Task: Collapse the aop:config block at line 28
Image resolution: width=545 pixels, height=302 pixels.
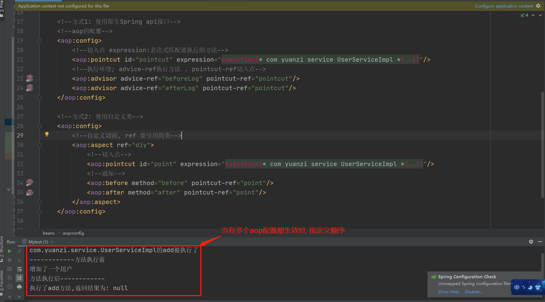Action: 39,126
